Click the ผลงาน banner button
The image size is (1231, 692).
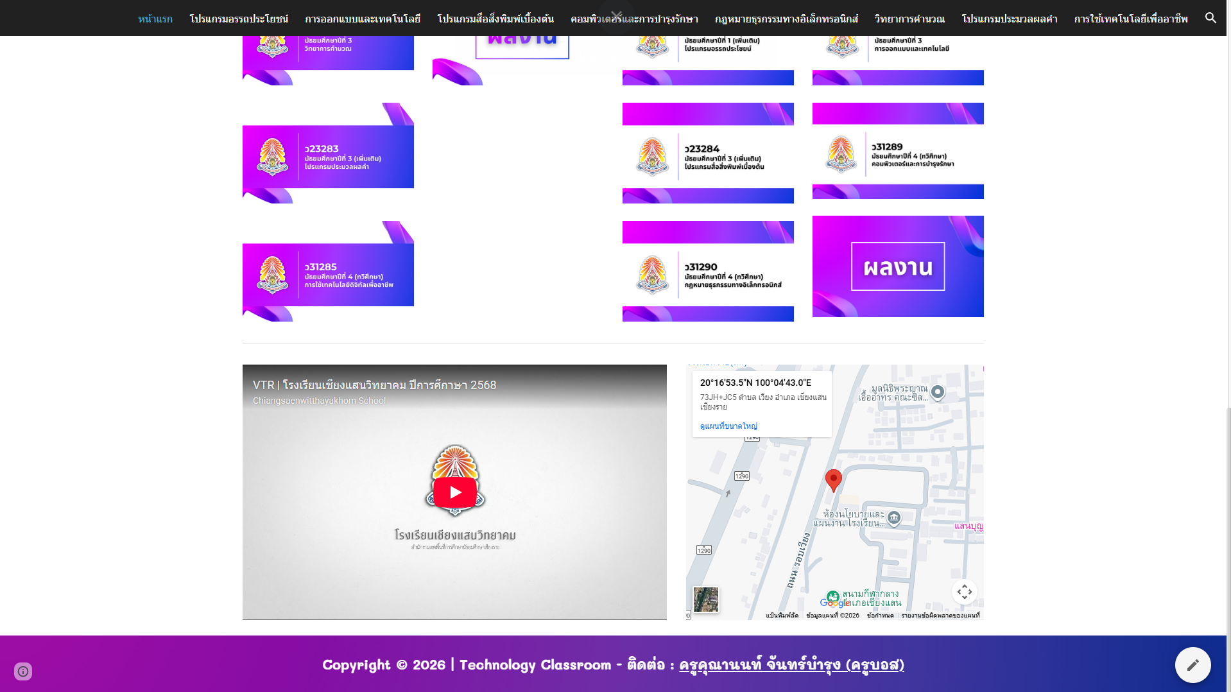[x=898, y=266]
